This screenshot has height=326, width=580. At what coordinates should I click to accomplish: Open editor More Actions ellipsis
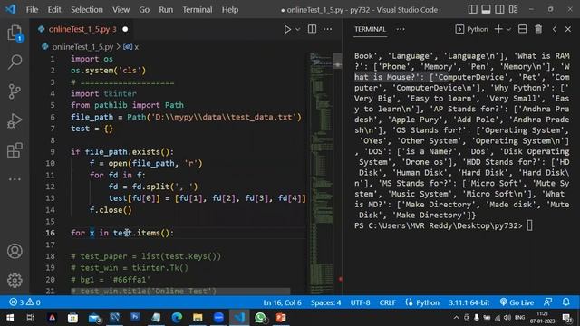327,29
